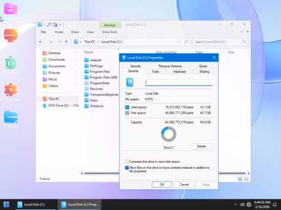
Task: Open the File menu in Explorer
Action: click(x=43, y=32)
